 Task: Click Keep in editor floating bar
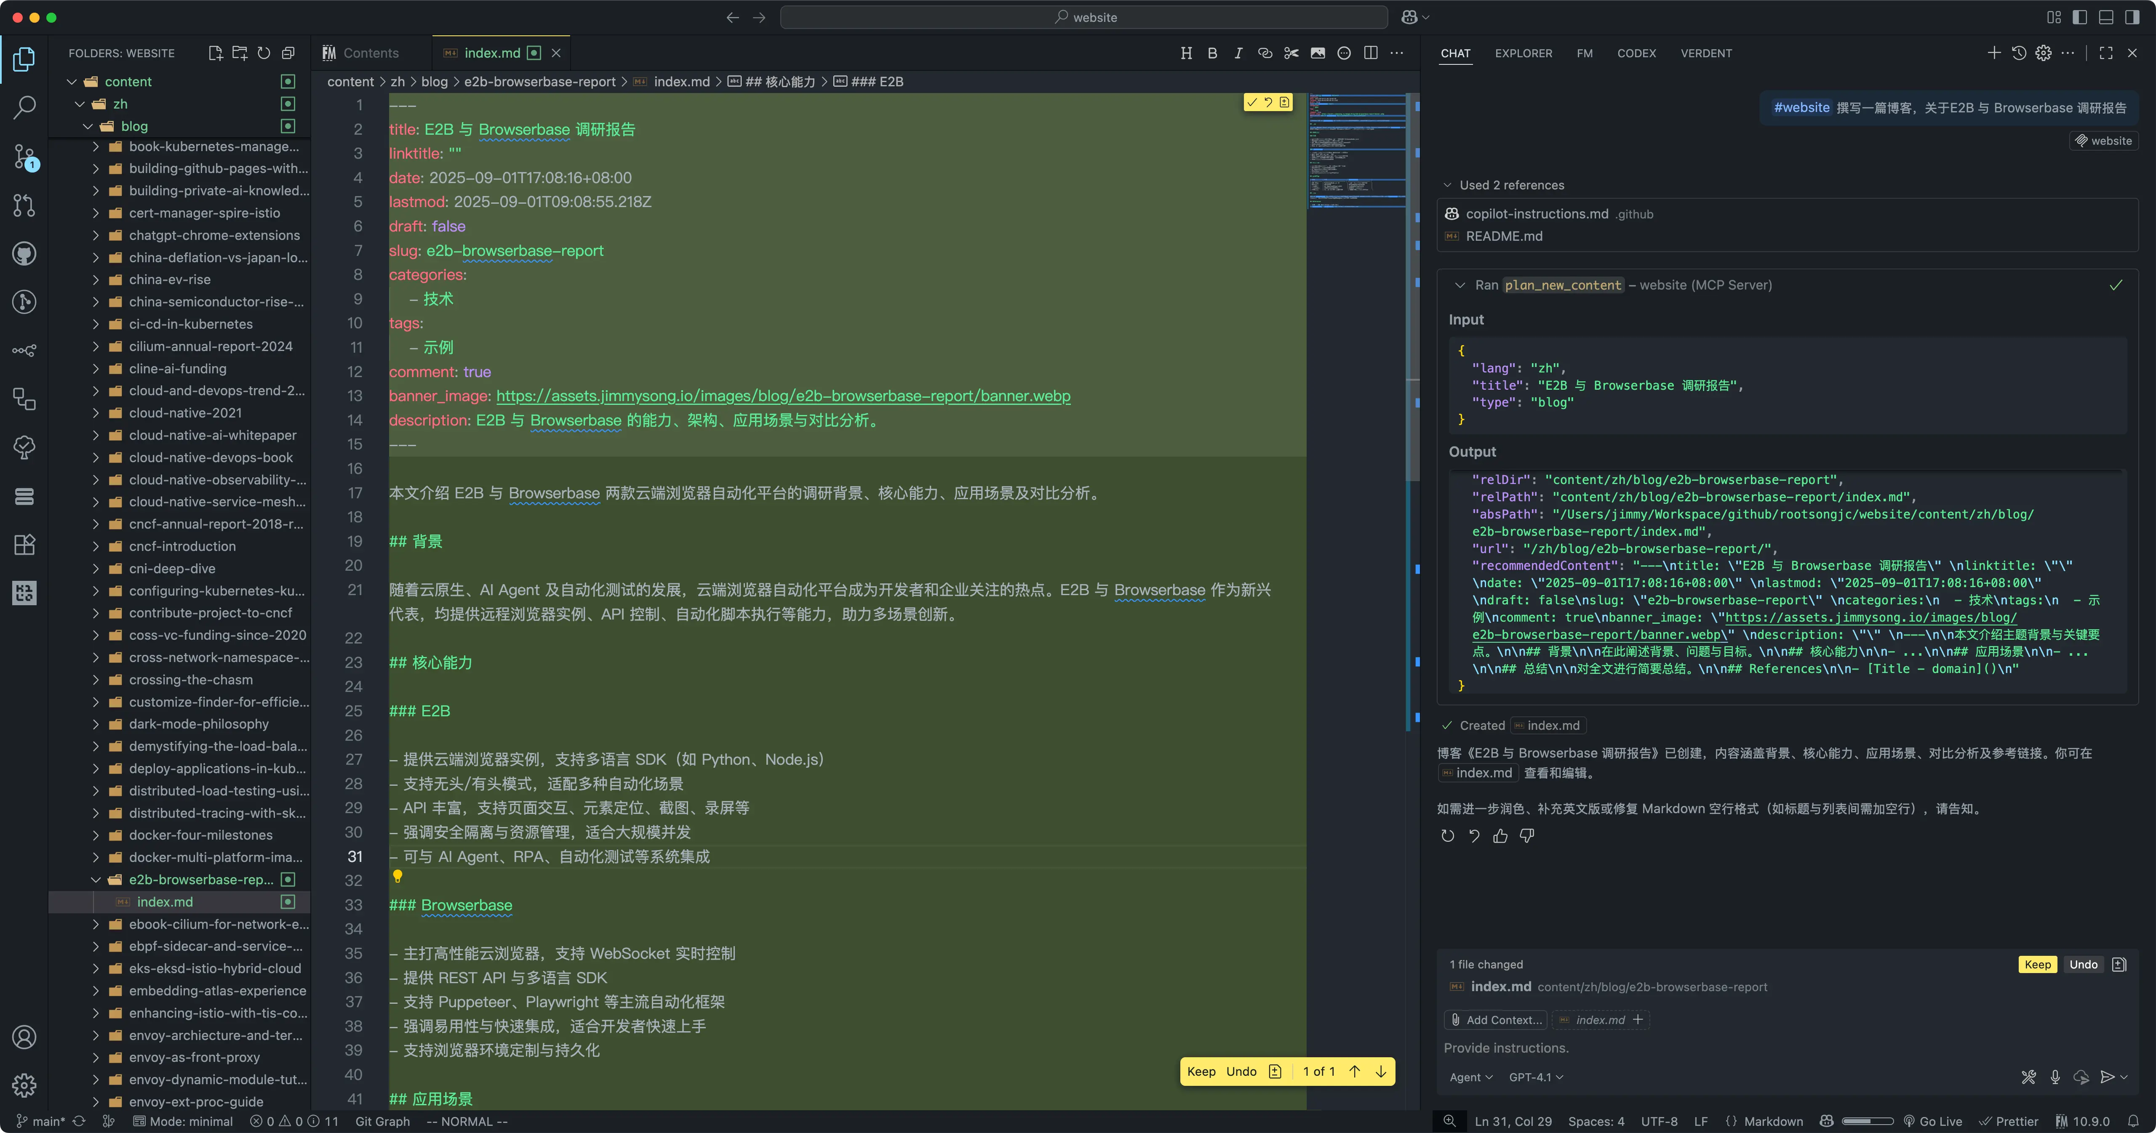tap(1201, 1071)
